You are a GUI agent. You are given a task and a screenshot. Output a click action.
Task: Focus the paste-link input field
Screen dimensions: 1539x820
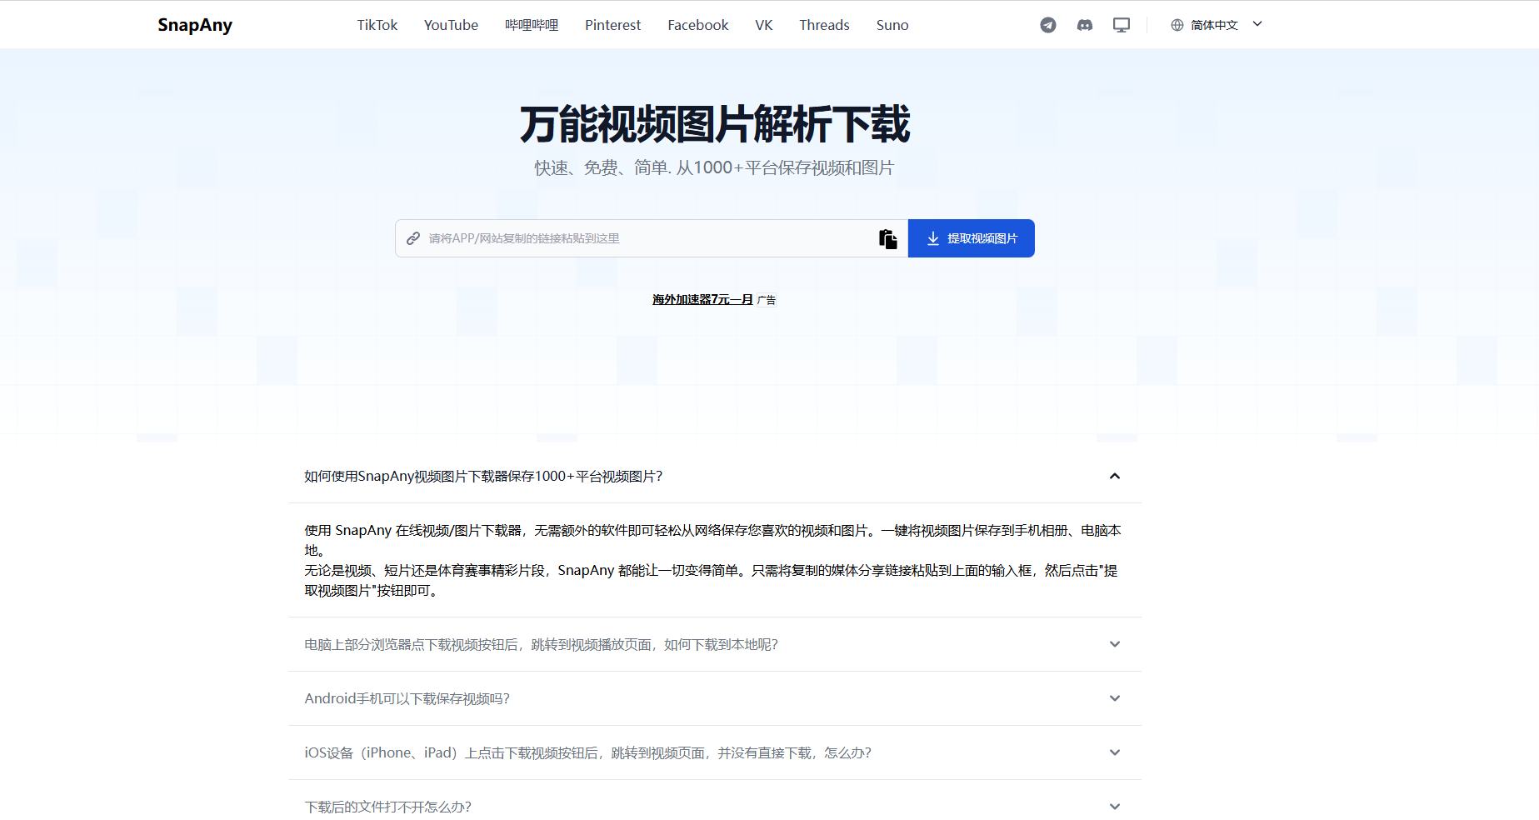tap(650, 238)
